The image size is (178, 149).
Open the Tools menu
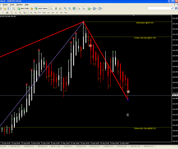click(x=12, y=5)
